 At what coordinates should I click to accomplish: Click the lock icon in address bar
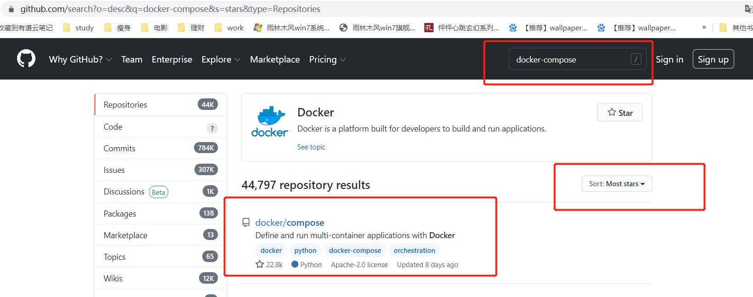[x=11, y=9]
